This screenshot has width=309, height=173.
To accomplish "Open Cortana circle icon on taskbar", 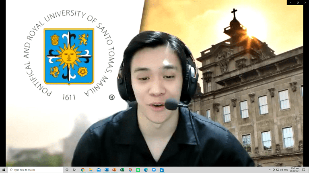I will click(x=67, y=170).
